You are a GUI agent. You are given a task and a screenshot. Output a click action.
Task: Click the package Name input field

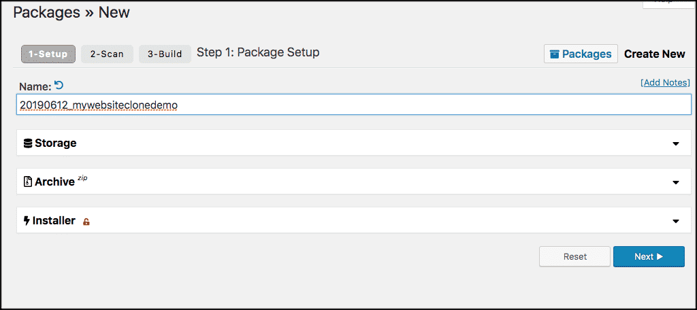tap(354, 104)
